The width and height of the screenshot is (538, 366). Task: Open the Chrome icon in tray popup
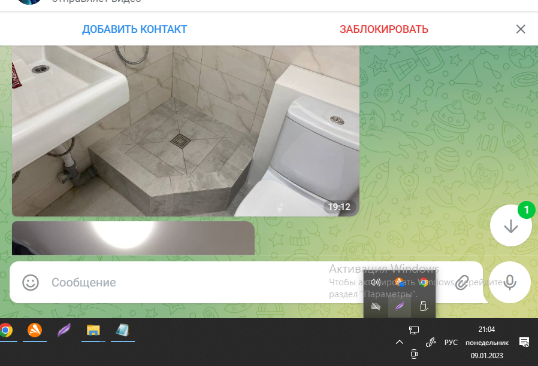pyautogui.click(x=424, y=282)
